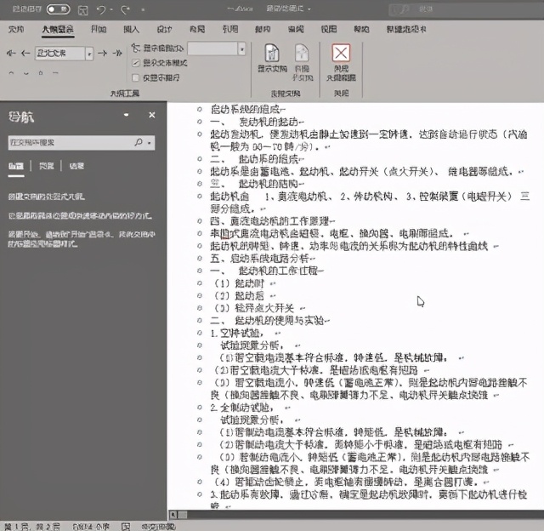
Task: Click line mentioning '点火开关' under third '(3)'
Action: [254, 308]
